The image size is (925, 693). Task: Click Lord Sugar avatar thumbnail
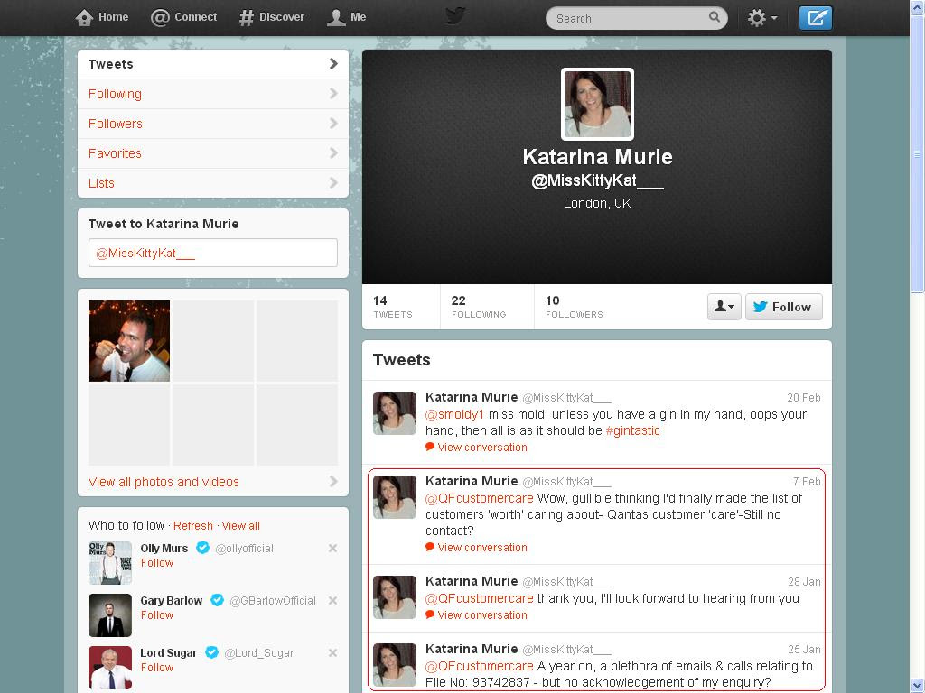[x=110, y=668]
